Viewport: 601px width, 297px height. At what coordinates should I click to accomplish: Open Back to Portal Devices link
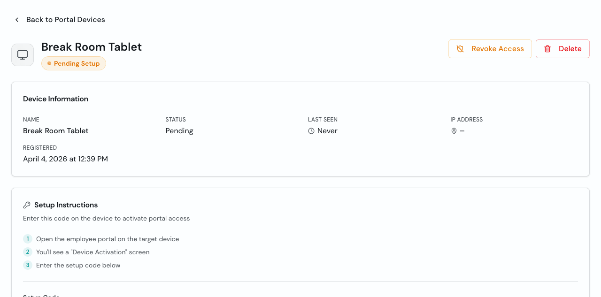point(65,19)
